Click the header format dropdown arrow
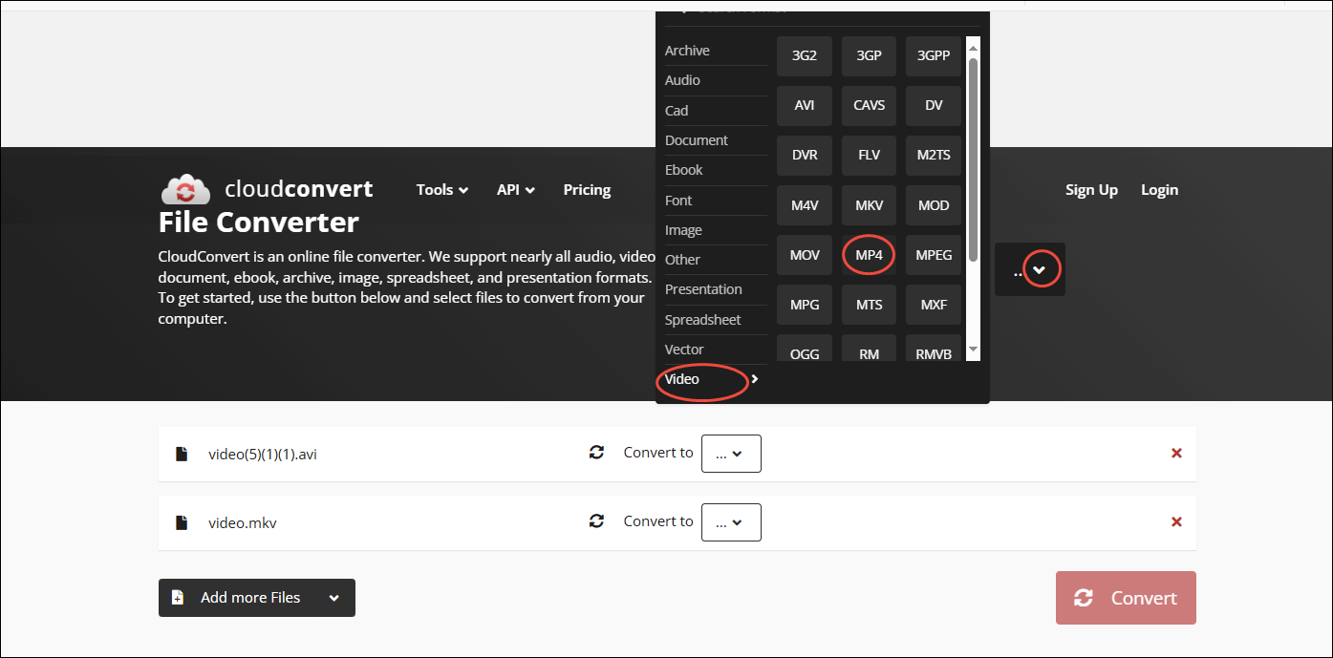Image resolution: width=1333 pixels, height=658 pixels. (x=1041, y=270)
